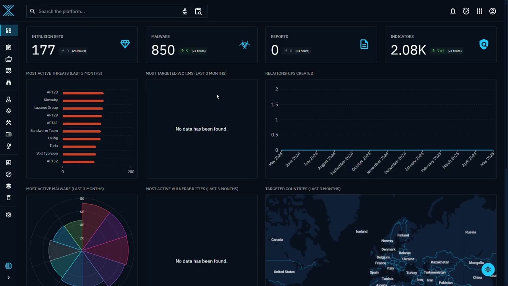The image size is (508, 286).
Task: Click the Turla label
Action: pos(54,146)
